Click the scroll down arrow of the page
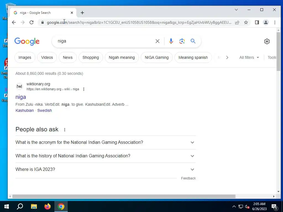This screenshot has width=283, height=212. [x=278, y=192]
